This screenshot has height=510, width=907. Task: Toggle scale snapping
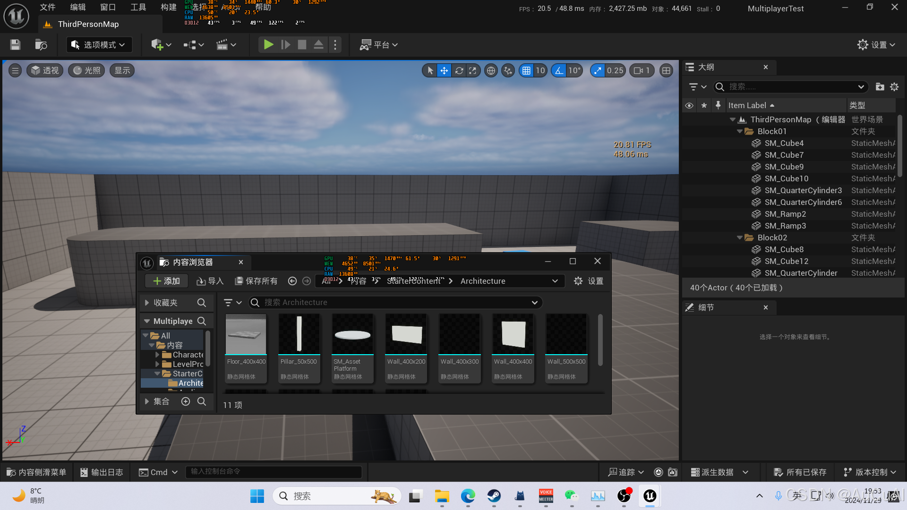tap(598, 71)
